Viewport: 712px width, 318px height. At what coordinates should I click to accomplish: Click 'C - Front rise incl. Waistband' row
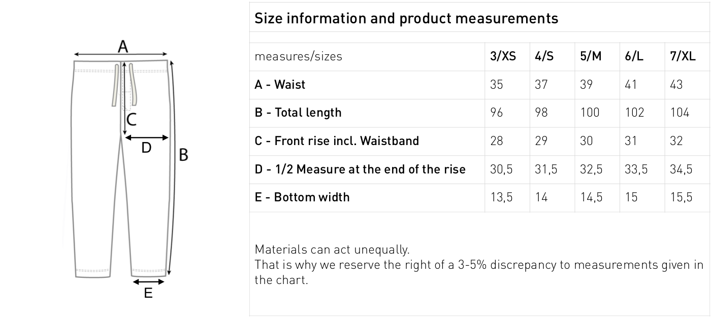337,141
